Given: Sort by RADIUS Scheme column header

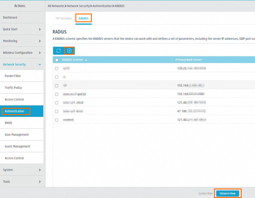Looking at the screenshot, I should coord(72,60).
